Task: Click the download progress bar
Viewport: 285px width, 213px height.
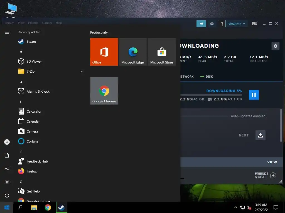Action: [x=211, y=95]
